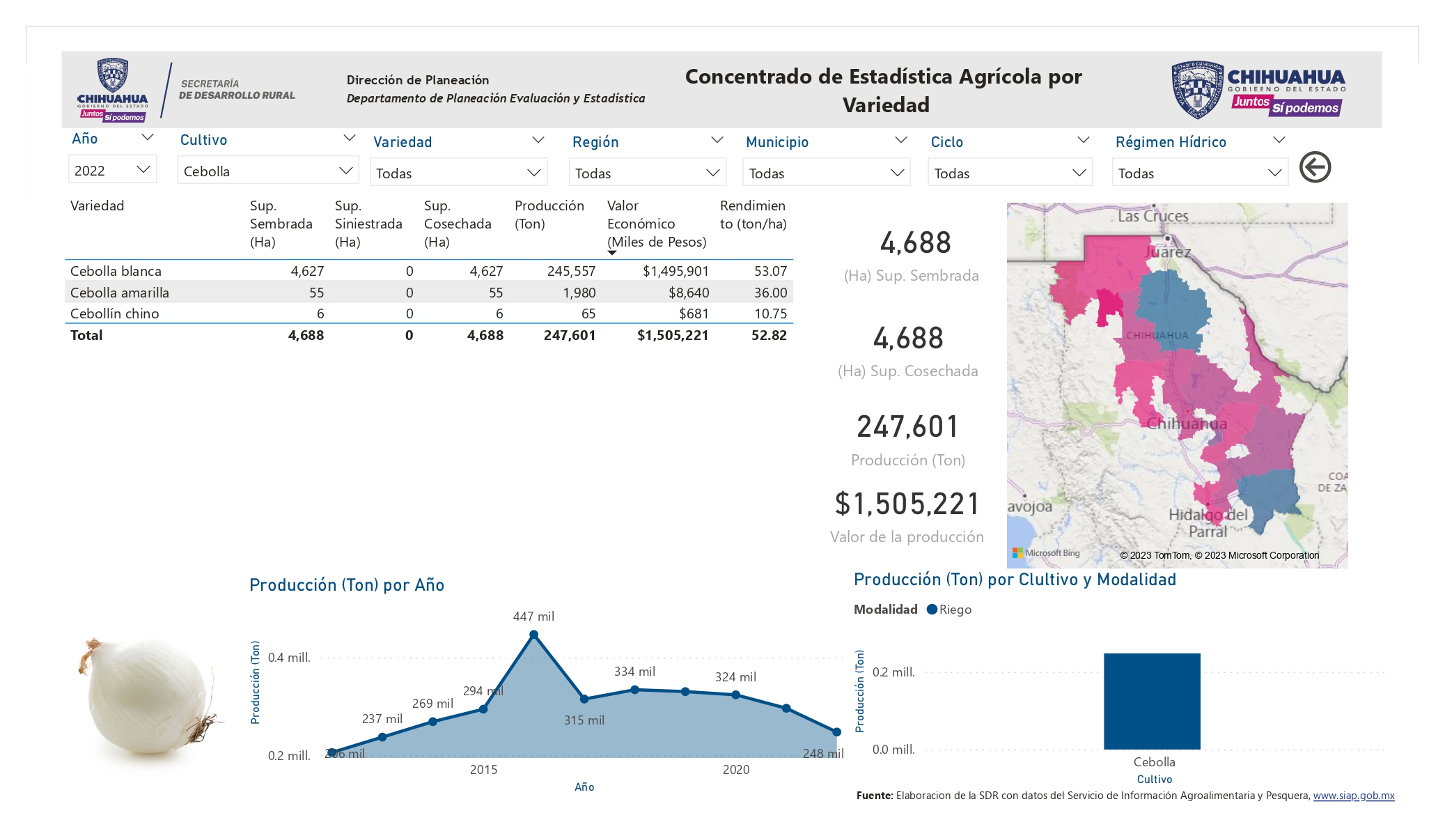The height and width of the screenshot is (836, 1445).
Task: Open the Año 2022 dropdown
Action: 113,170
